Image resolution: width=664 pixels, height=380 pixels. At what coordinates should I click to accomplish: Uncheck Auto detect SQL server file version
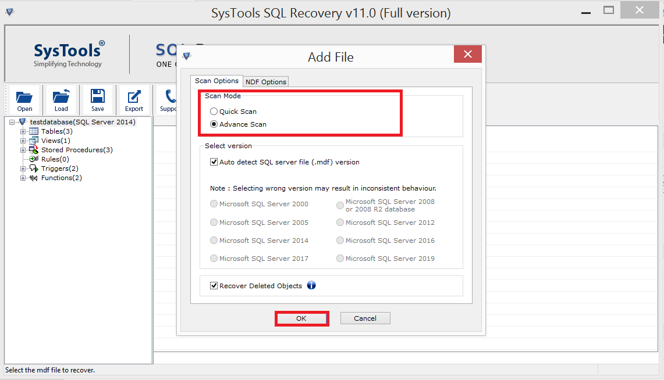pos(214,162)
